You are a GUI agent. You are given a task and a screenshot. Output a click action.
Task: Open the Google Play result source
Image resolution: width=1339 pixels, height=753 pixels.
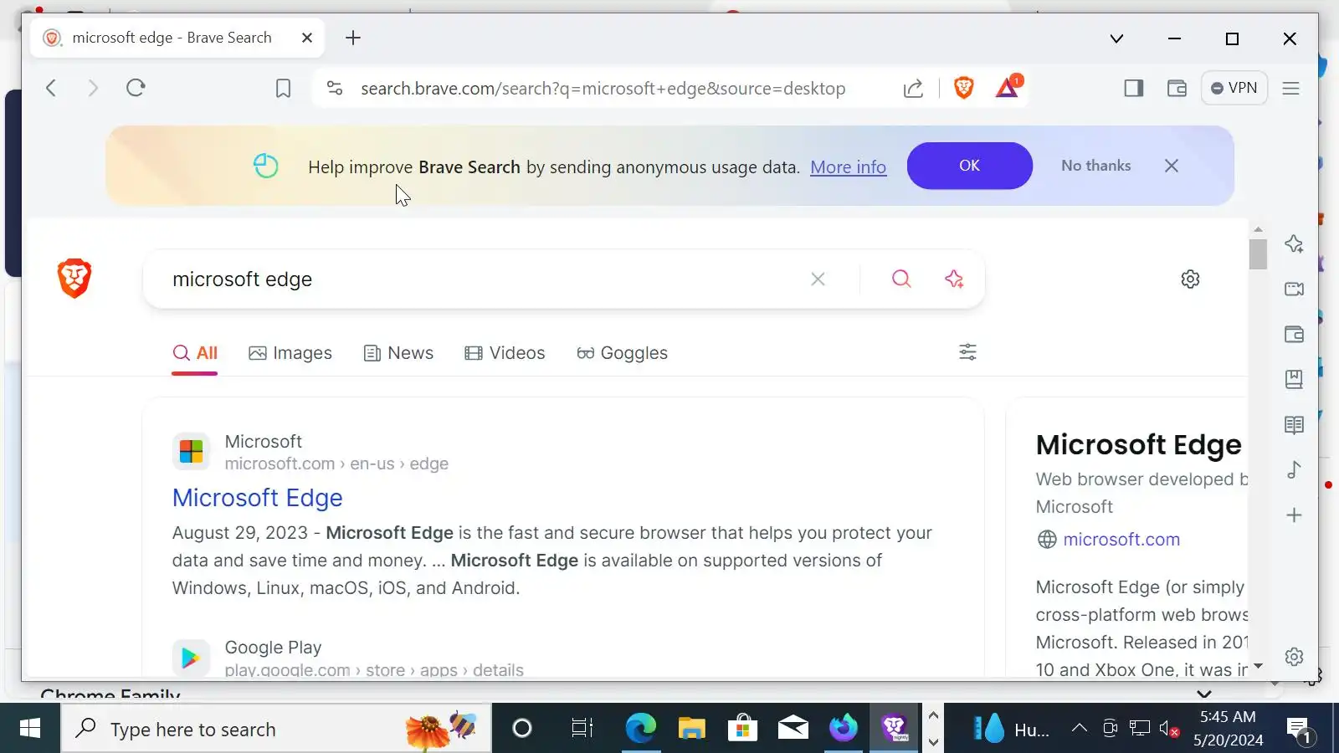click(x=273, y=648)
